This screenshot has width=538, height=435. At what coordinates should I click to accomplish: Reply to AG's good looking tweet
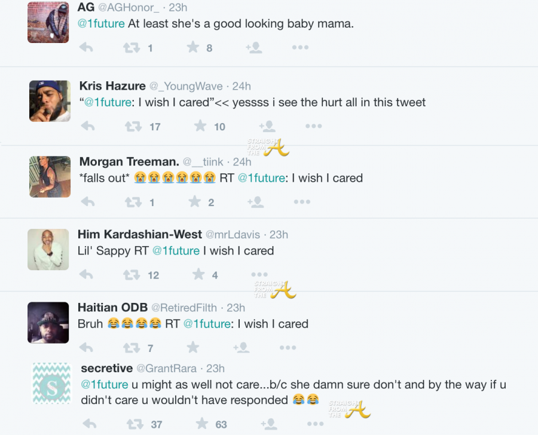[x=87, y=48]
